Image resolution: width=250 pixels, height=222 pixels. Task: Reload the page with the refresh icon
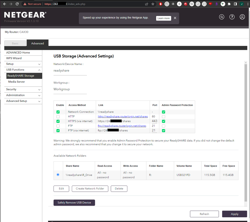coord(17,4)
